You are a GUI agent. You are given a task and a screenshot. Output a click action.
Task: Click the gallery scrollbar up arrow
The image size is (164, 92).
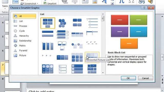pos(103,14)
